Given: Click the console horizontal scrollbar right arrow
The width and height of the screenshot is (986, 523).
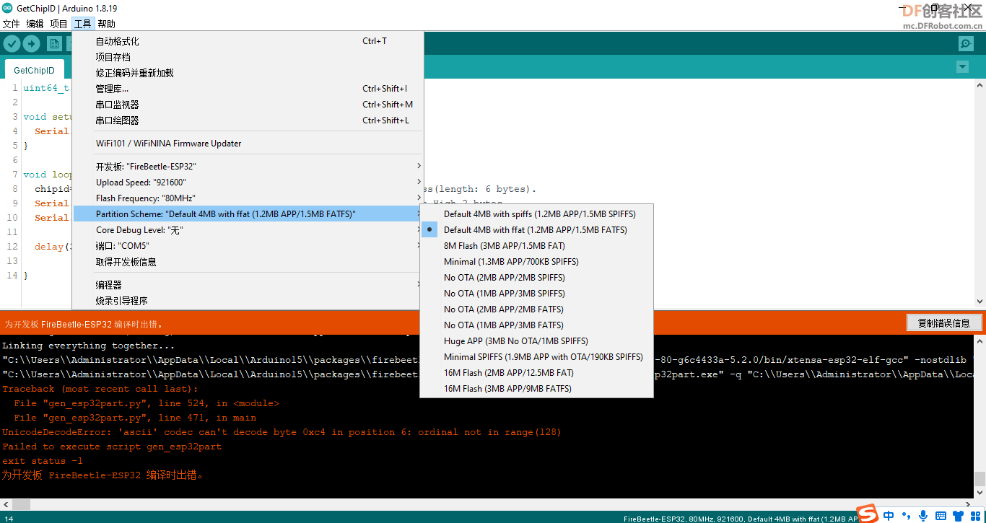Looking at the screenshot, I should click(x=968, y=504).
